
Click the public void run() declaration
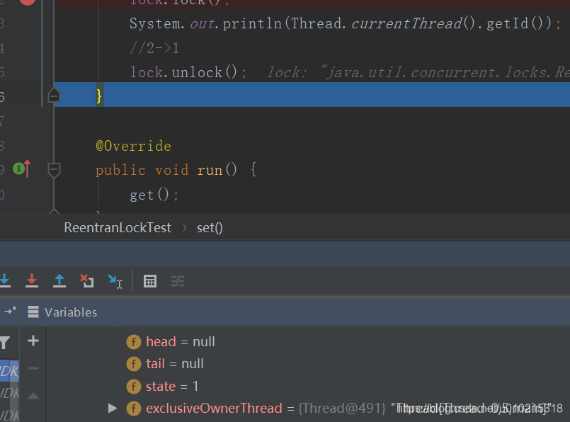click(x=176, y=170)
